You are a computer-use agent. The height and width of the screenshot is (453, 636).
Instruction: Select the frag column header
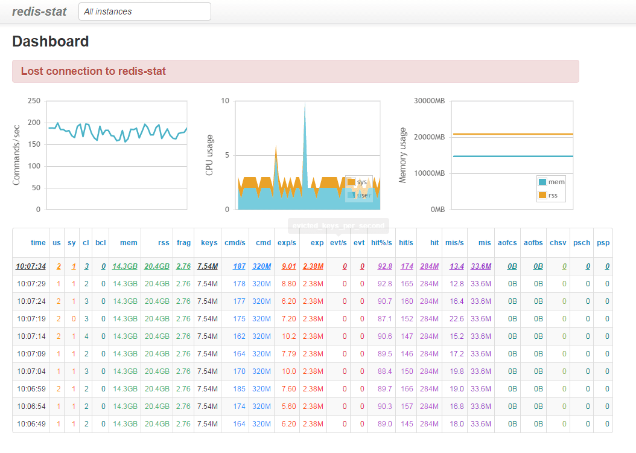pos(183,243)
